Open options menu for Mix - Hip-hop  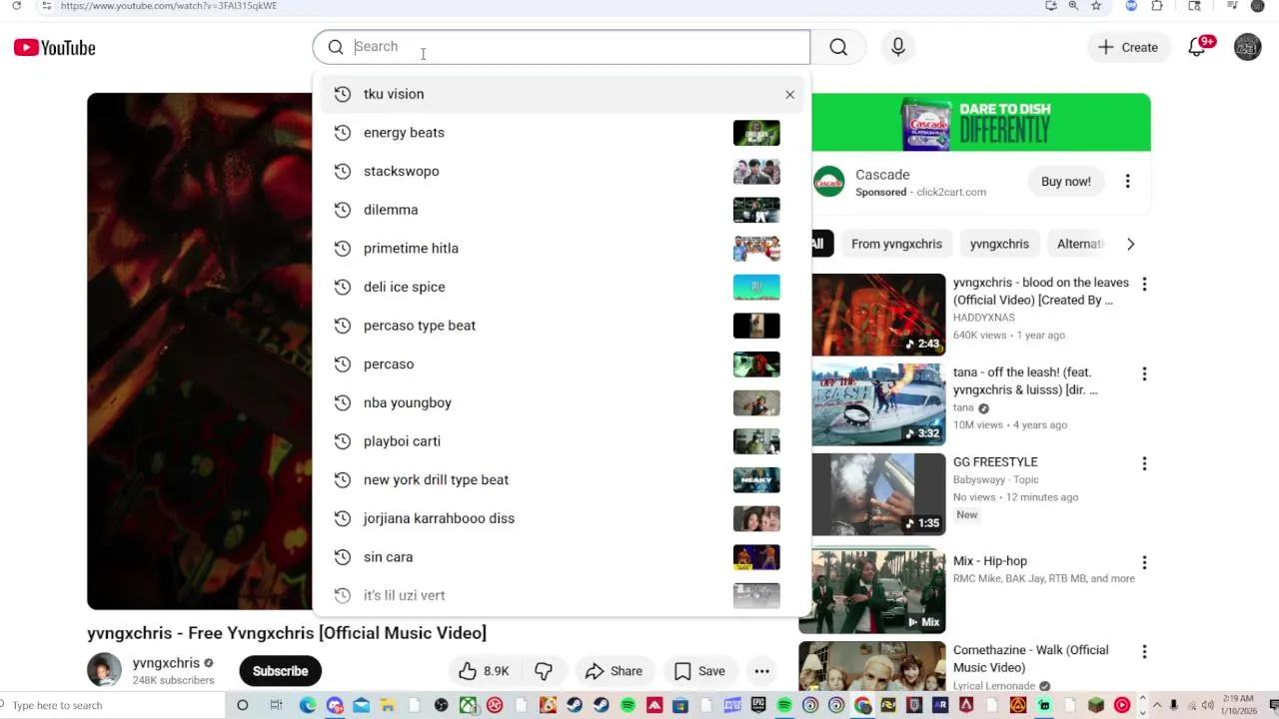click(1144, 562)
